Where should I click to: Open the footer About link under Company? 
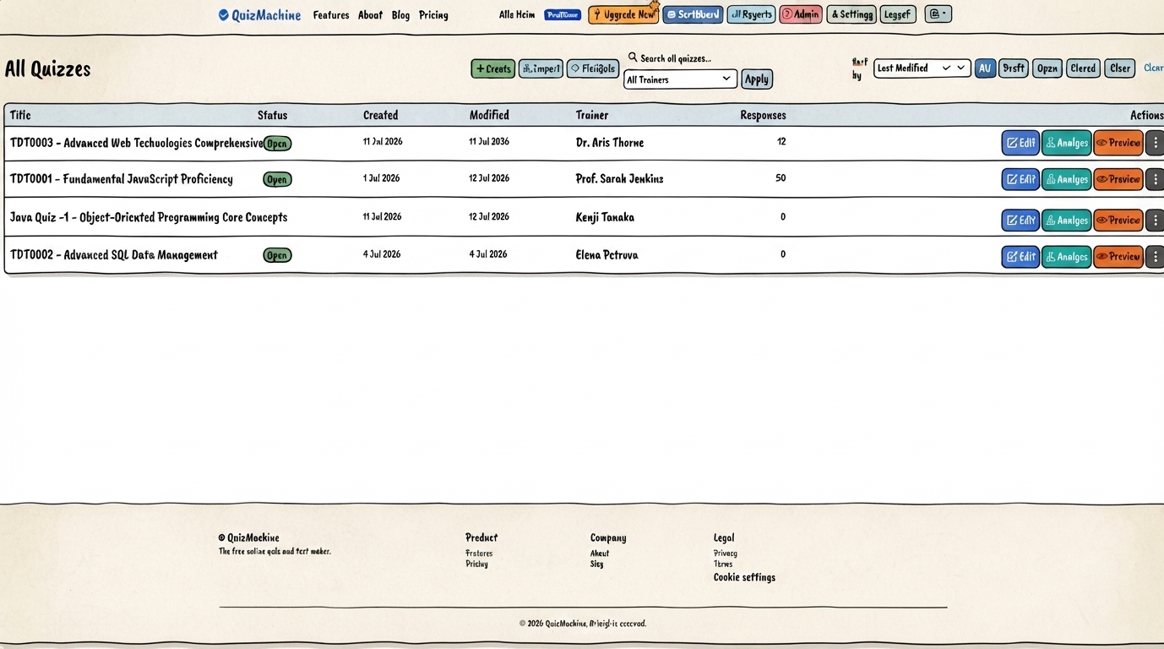600,554
